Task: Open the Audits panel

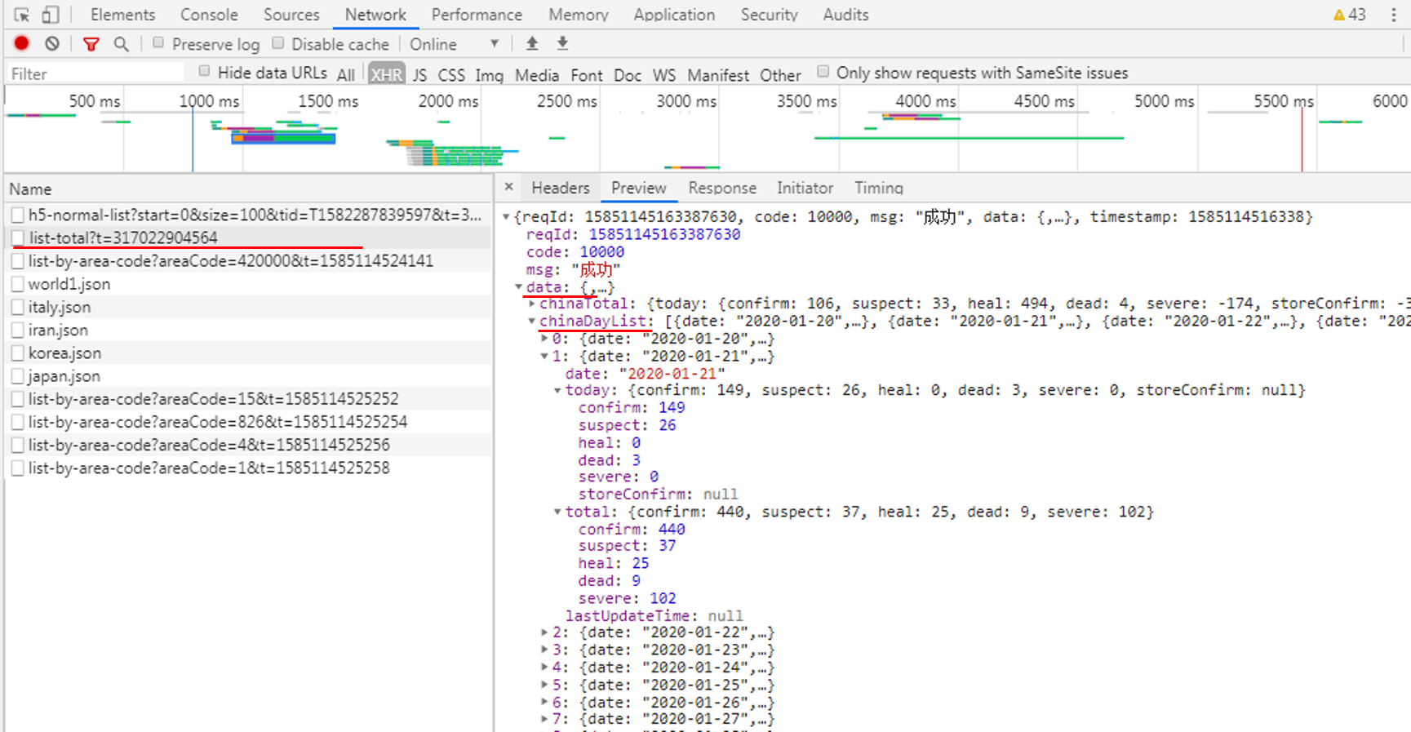Action: (845, 15)
